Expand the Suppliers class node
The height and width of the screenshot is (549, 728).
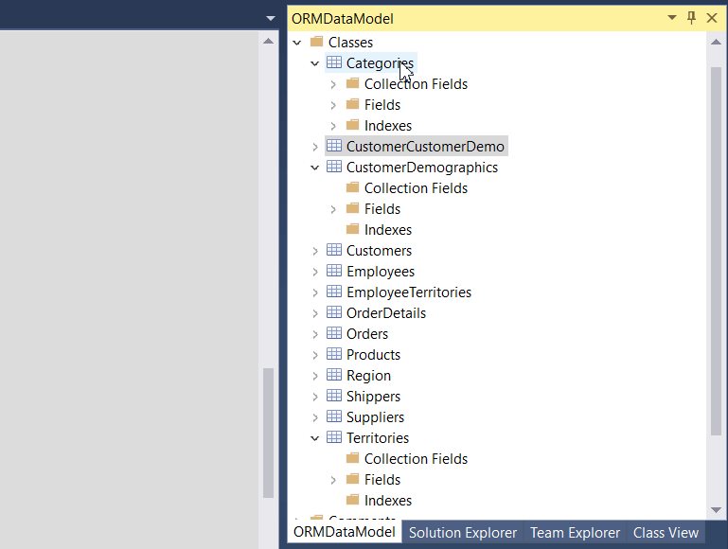point(315,417)
